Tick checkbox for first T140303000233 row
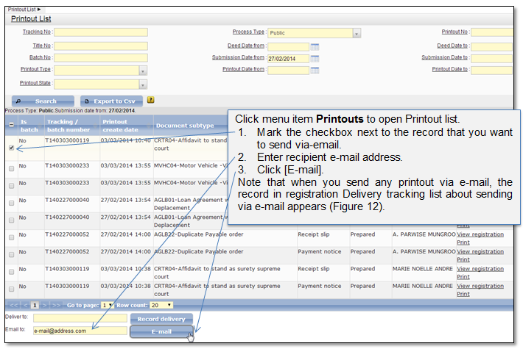523x349 pixels. [11, 168]
